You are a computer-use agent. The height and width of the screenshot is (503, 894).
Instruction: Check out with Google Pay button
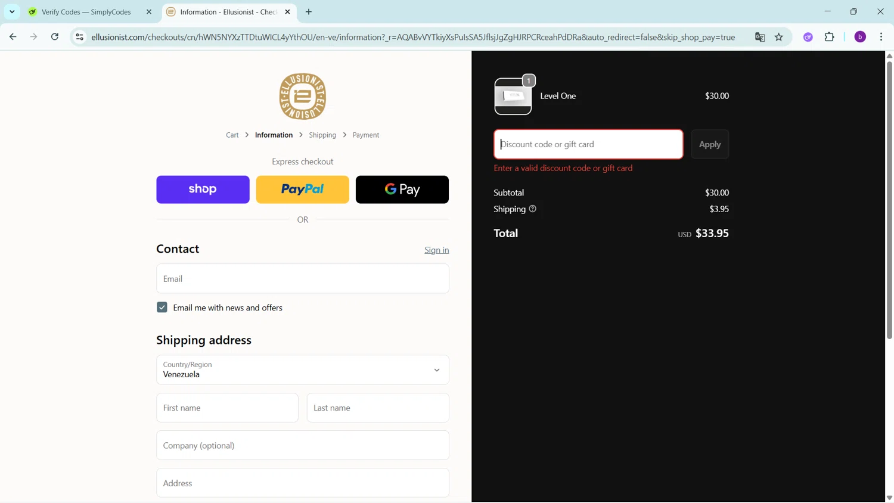click(x=402, y=190)
